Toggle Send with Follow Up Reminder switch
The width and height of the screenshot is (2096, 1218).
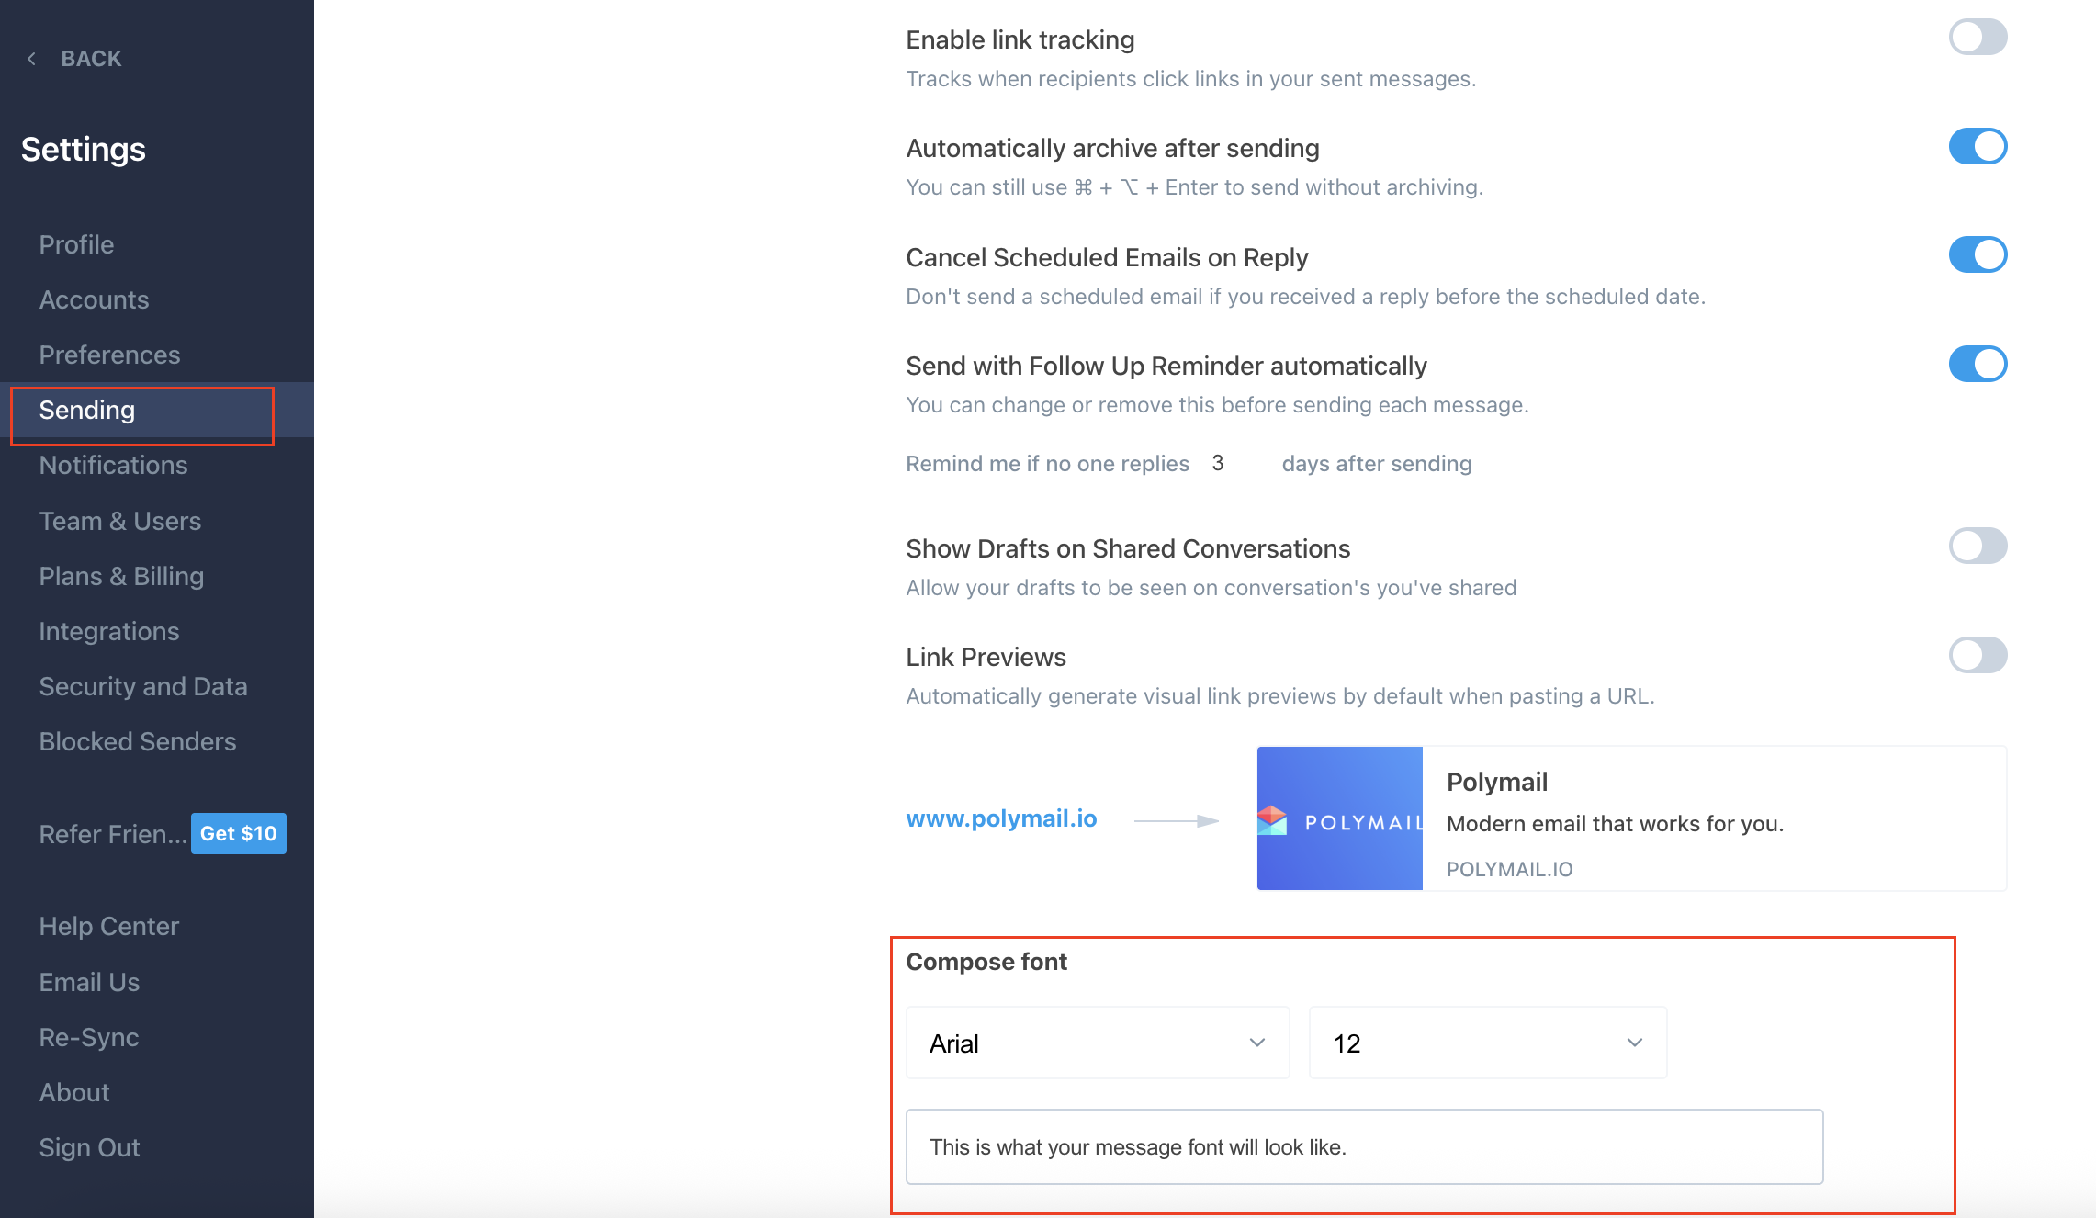click(1978, 364)
